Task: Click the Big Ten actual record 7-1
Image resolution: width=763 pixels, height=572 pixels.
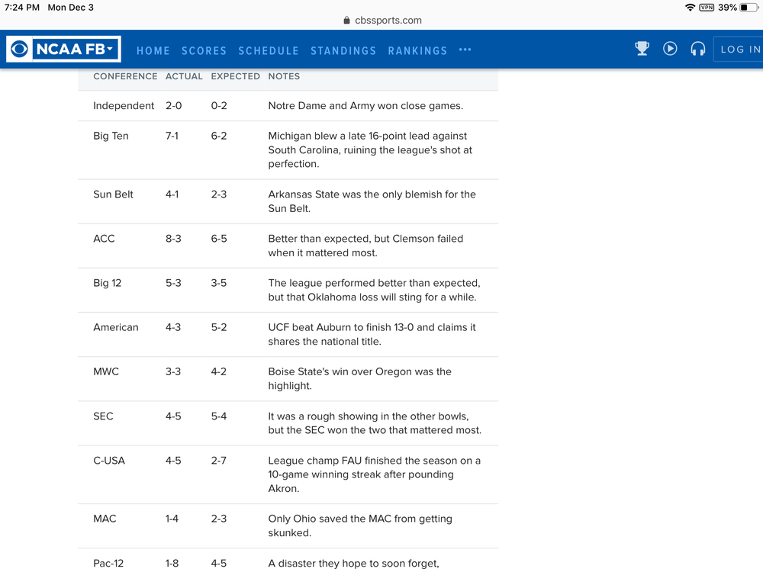Action: 172,136
